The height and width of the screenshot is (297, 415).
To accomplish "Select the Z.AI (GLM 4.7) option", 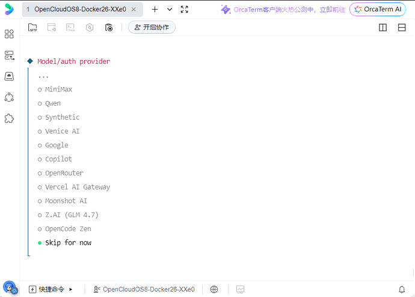I will tap(68, 215).
